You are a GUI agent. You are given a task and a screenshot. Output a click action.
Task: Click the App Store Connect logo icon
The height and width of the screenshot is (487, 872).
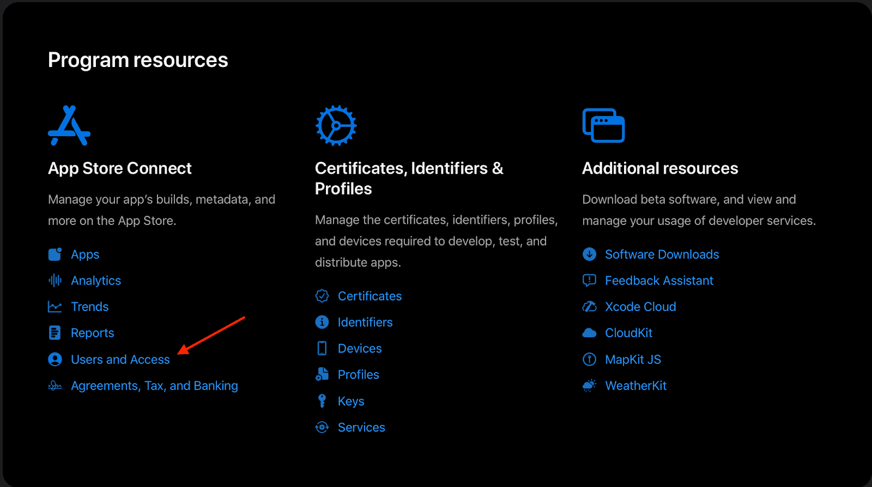coord(69,125)
